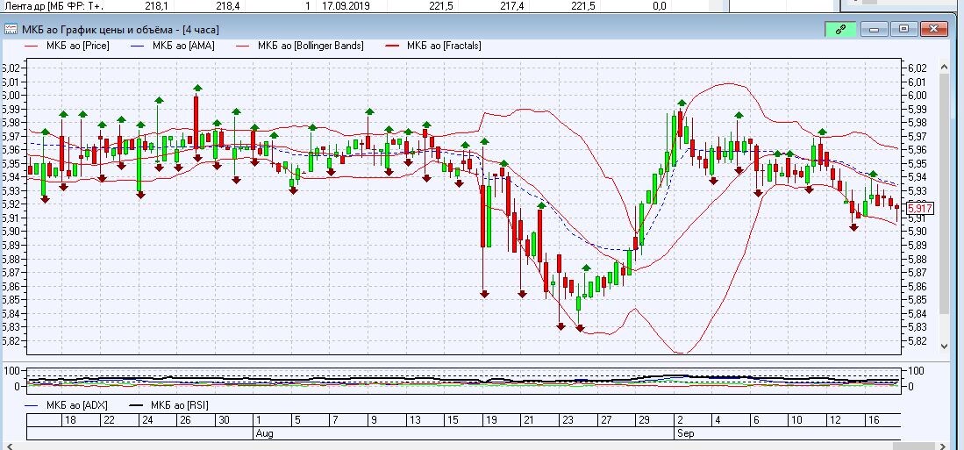Click the date 29 on the time axis
The image size is (964, 450).
click(643, 420)
